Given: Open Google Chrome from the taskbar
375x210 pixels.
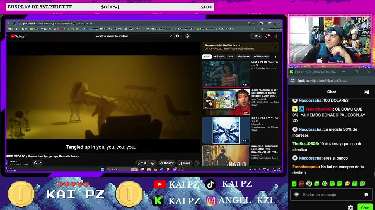Looking at the screenshot, I should (155, 169).
